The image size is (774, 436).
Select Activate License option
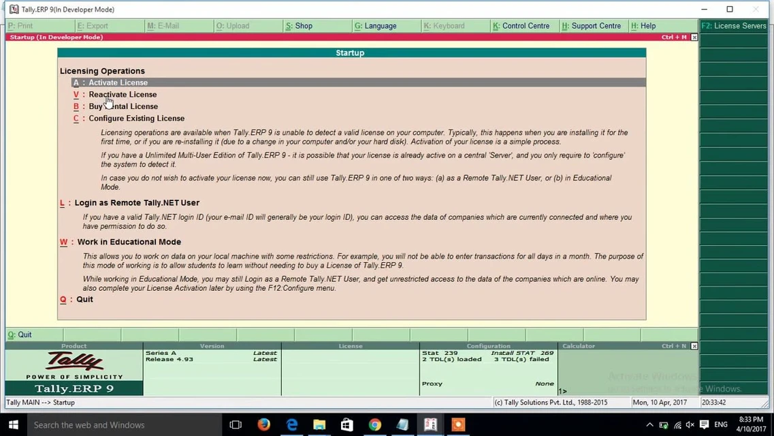(x=118, y=82)
